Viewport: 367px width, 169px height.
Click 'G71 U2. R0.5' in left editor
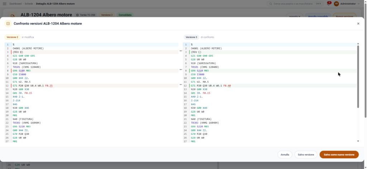coord(22,82)
